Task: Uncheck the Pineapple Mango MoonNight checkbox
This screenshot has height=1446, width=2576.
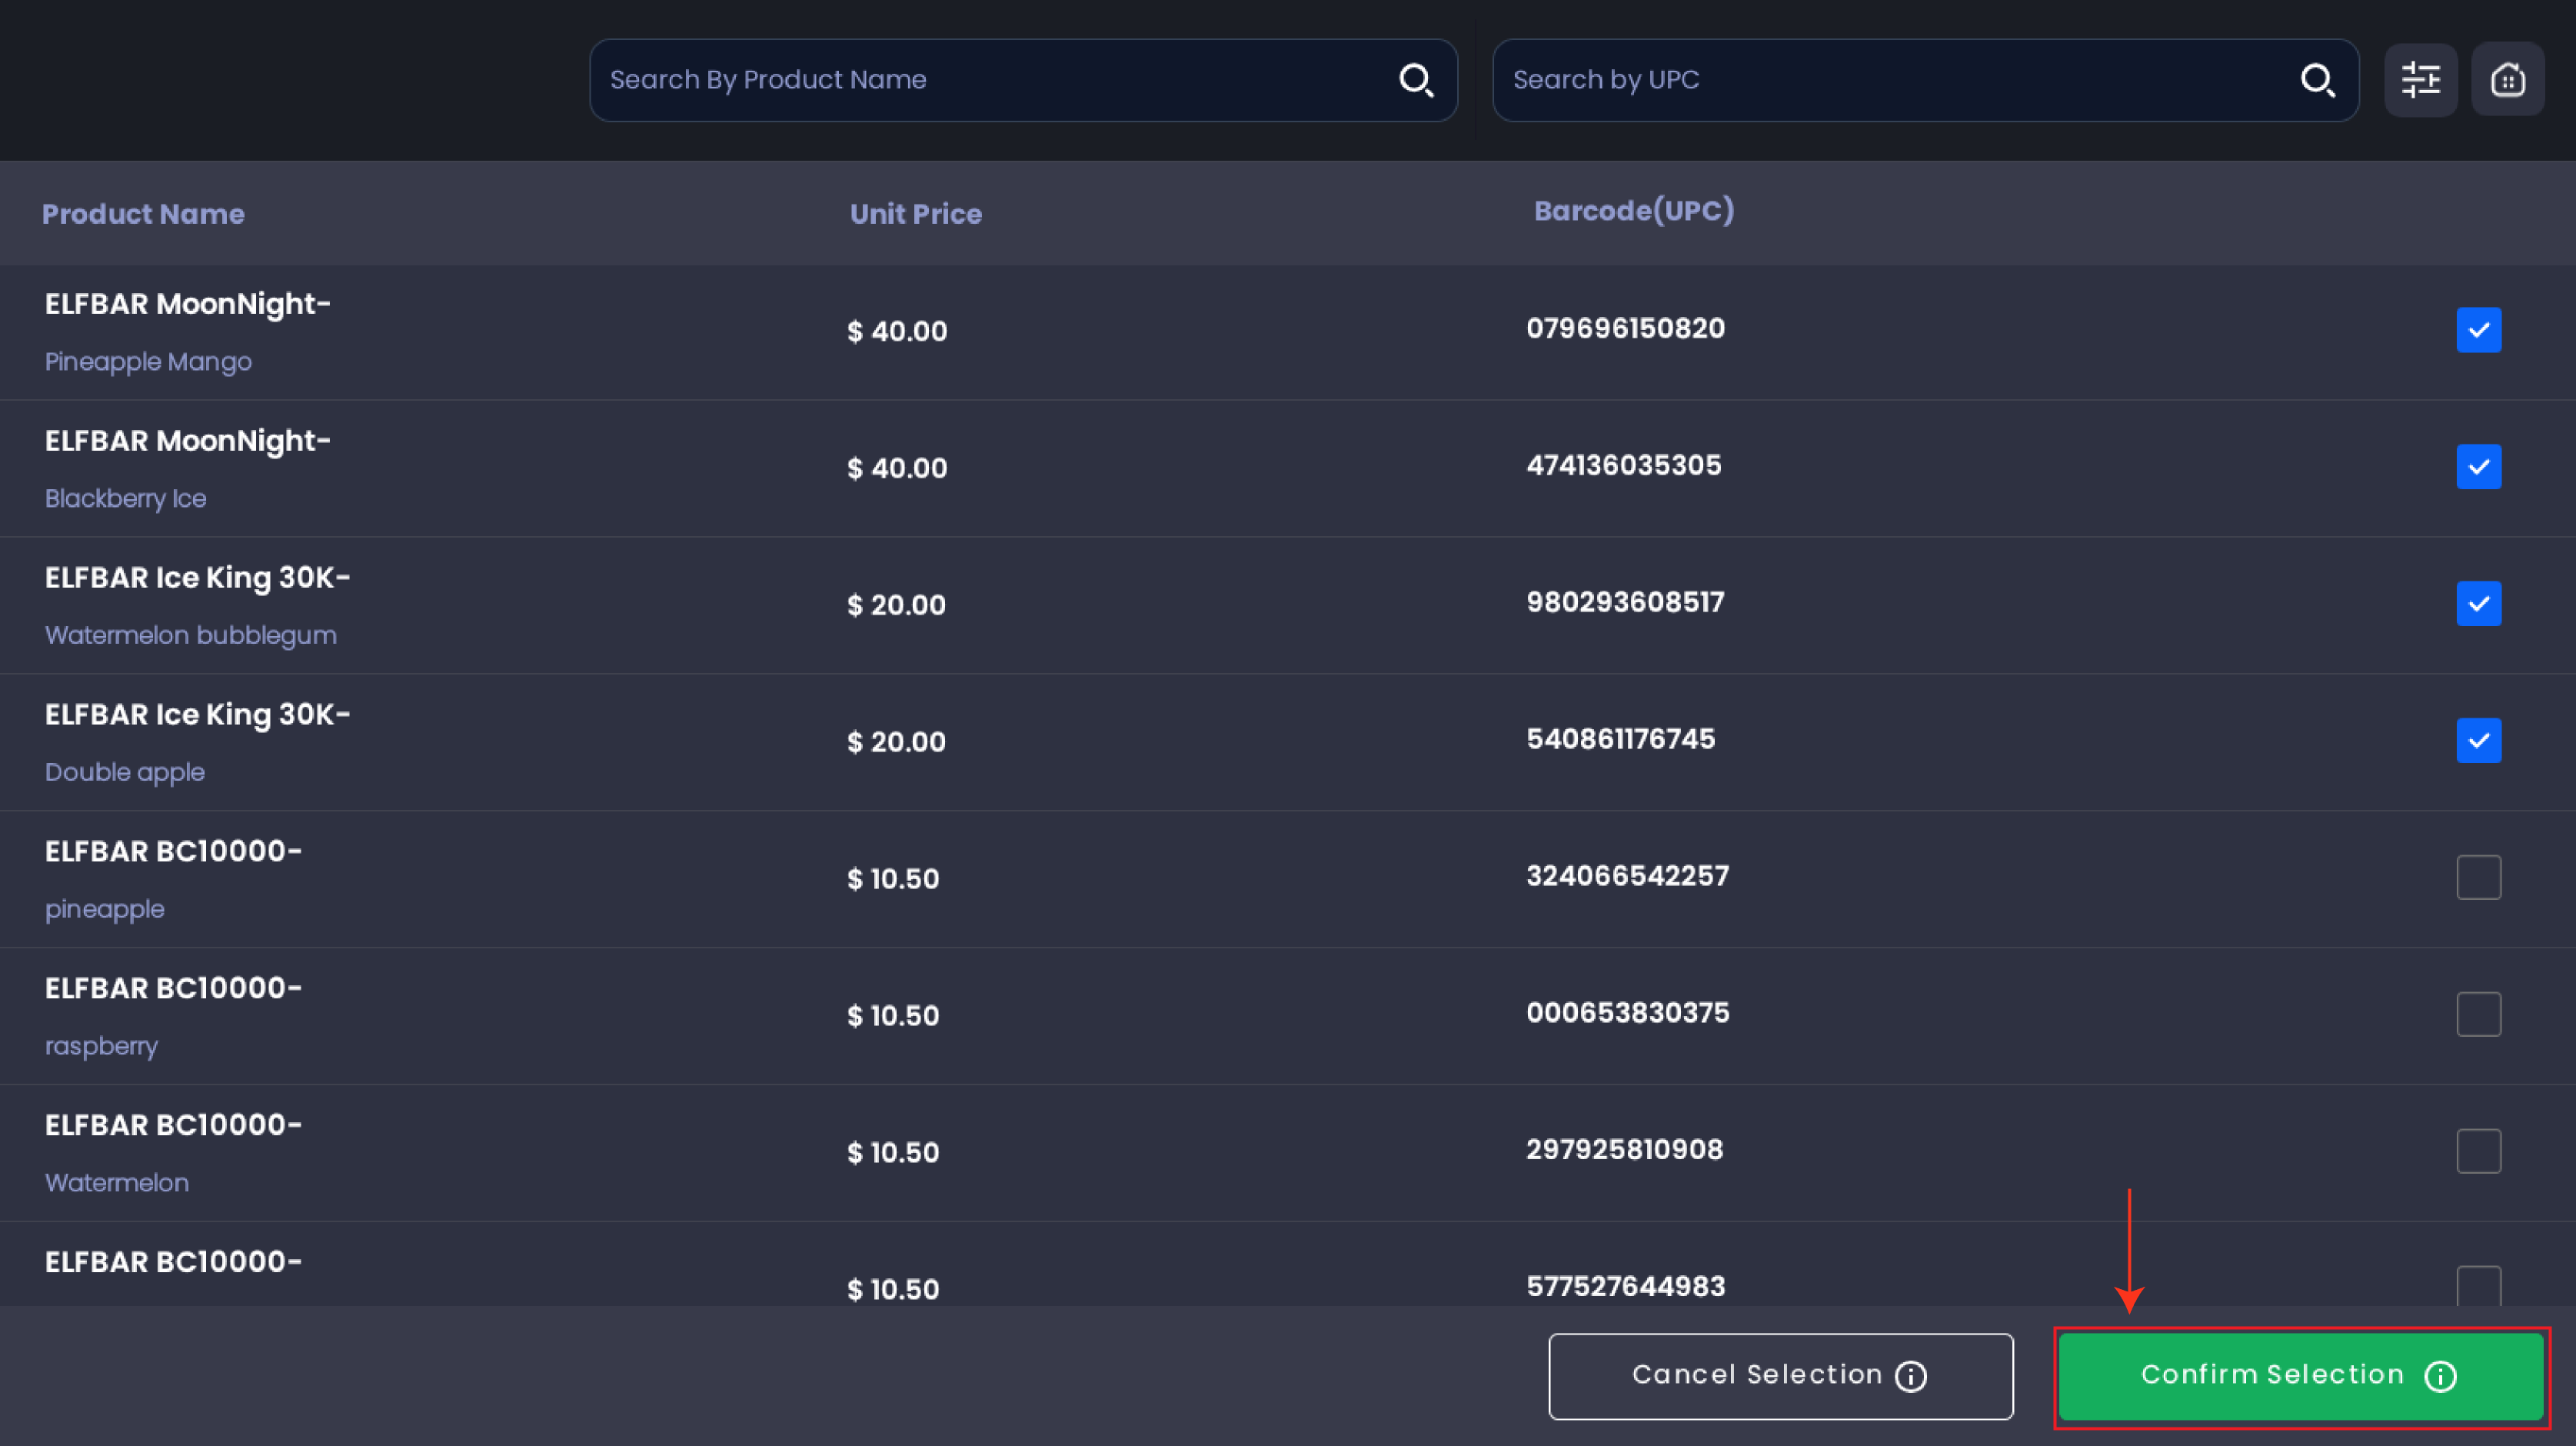Action: pyautogui.click(x=2479, y=330)
